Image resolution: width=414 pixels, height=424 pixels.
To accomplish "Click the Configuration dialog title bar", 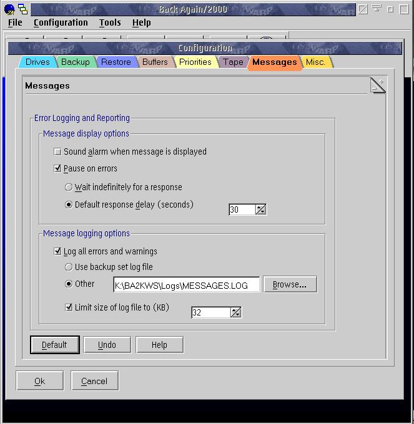I will (x=205, y=48).
